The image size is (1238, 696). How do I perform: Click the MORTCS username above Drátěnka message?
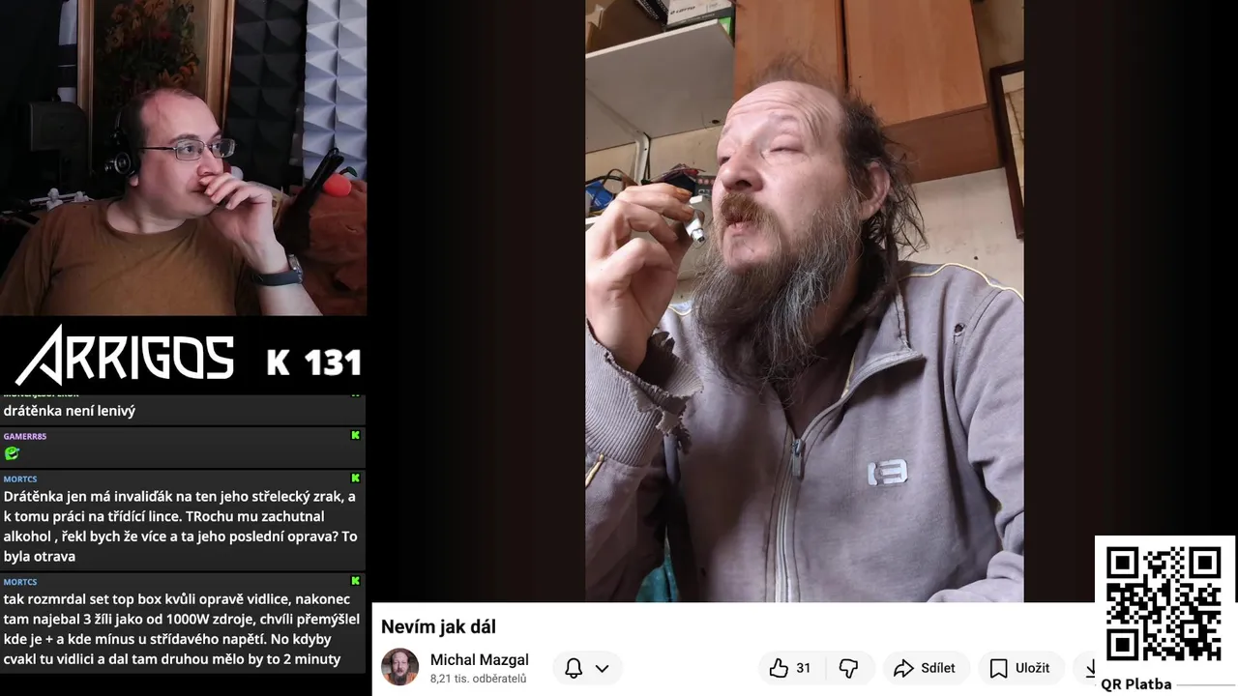pyautogui.click(x=20, y=478)
